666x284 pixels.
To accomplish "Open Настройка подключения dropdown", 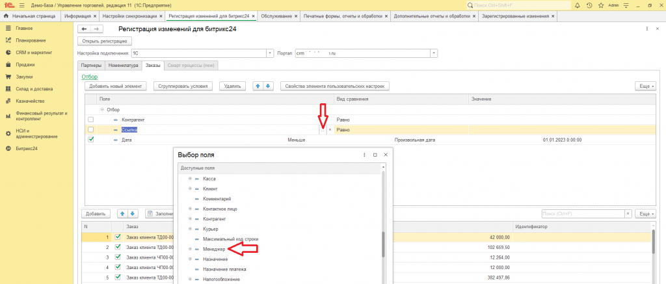I will coord(270,53).
